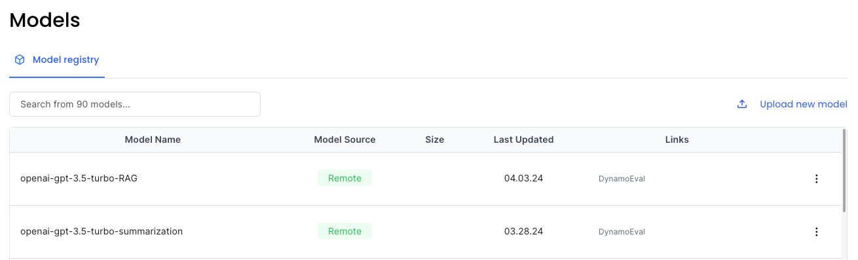Sort by Model Source column header
Screen dimensions: 858x260
[345, 139]
